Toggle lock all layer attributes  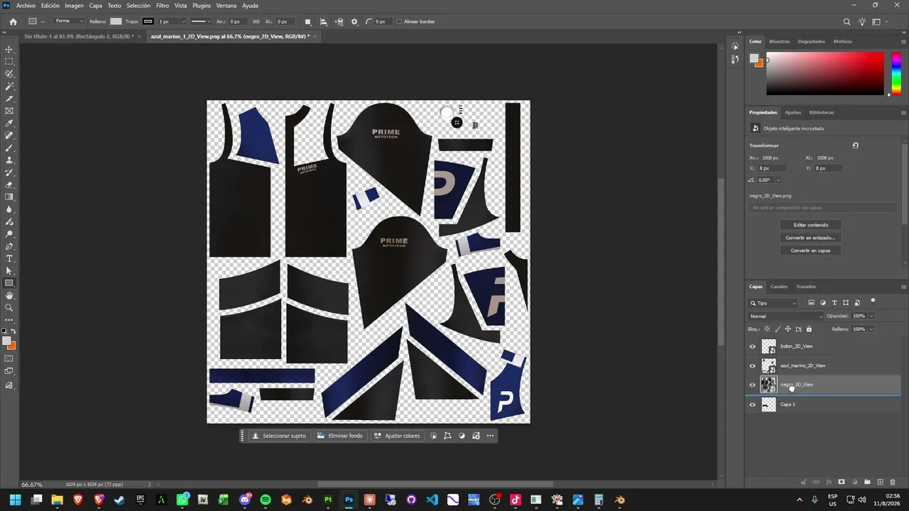click(809, 329)
